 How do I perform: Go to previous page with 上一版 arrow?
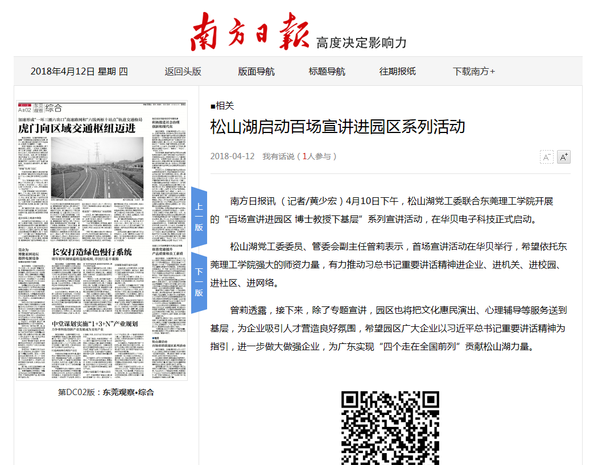[199, 217]
